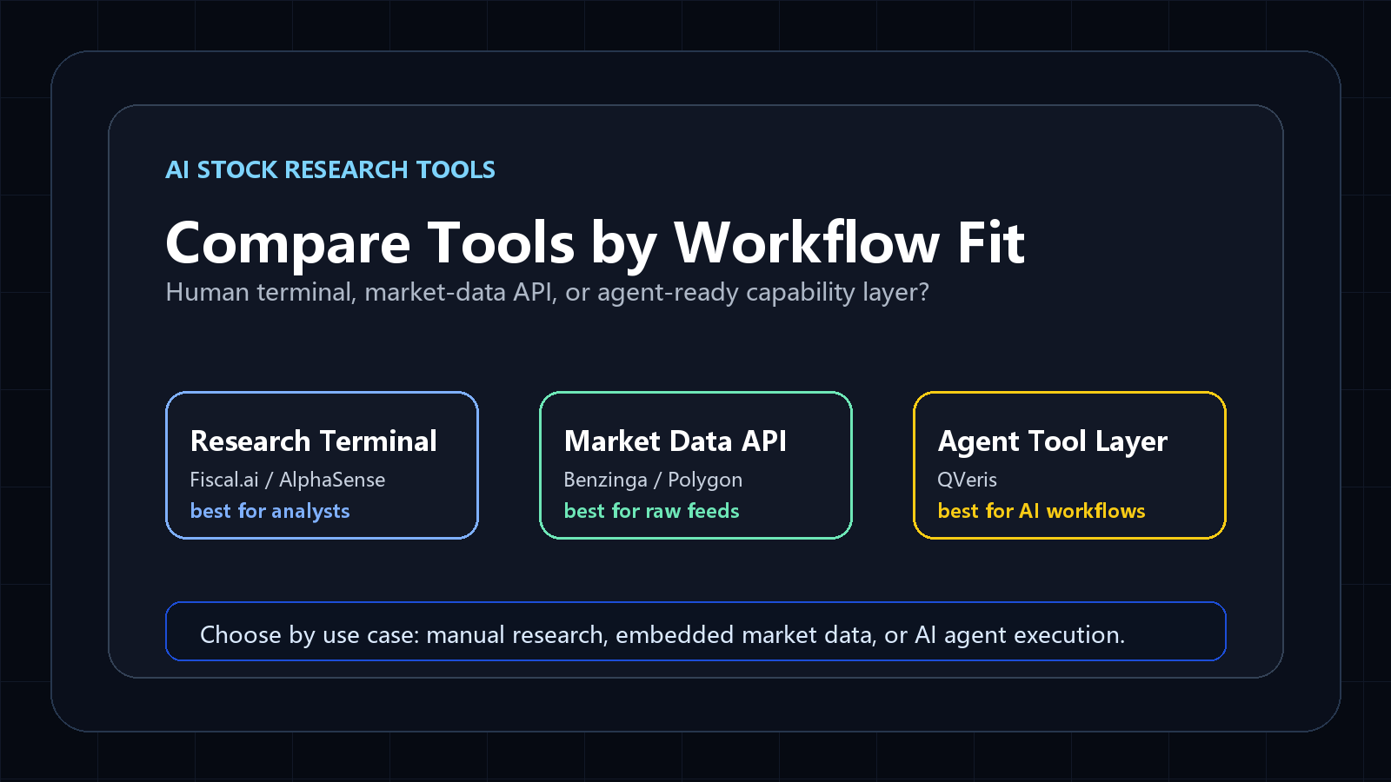
Task: Select the Market Data API card
Action: click(695, 465)
